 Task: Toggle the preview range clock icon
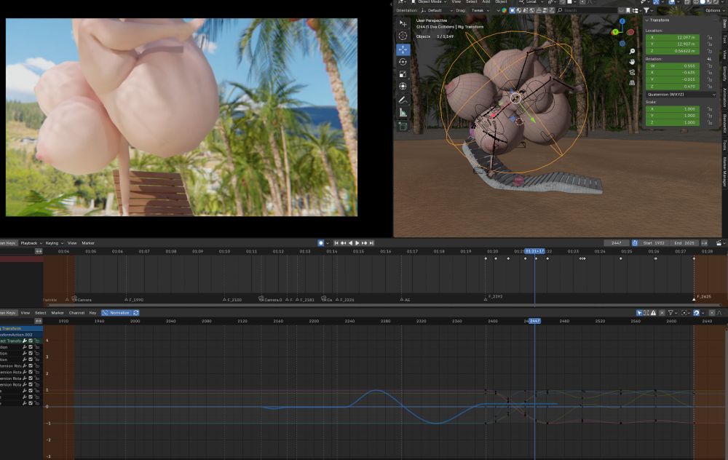click(635, 243)
